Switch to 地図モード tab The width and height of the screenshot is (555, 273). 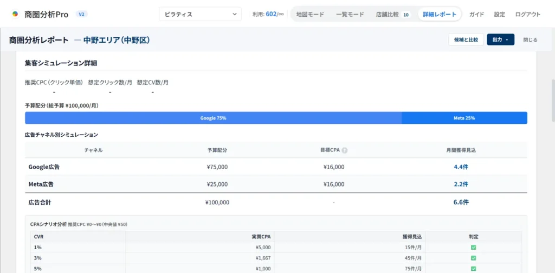pyautogui.click(x=310, y=15)
